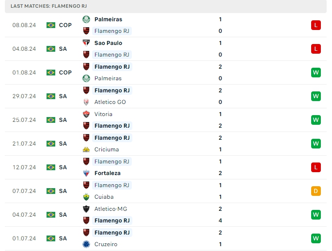Click the Atletico GO team crest
The width and height of the screenshot is (332, 251).
86,102
